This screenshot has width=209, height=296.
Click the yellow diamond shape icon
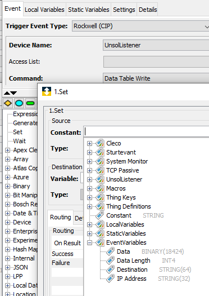click(8, 103)
